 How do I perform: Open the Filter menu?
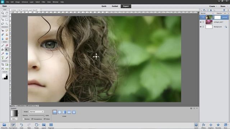pos(43,2)
